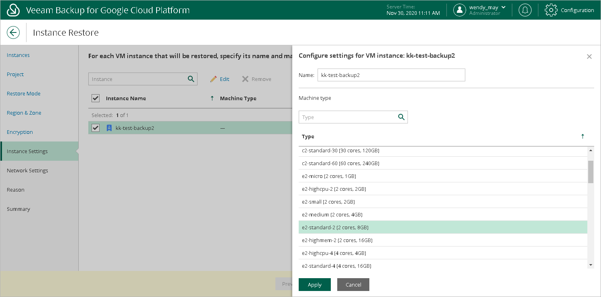Cancel the VM instance configuration
The height and width of the screenshot is (297, 601).
tap(353, 285)
